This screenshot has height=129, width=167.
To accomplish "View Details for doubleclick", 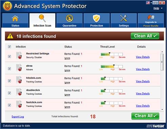I will click(x=143, y=94).
